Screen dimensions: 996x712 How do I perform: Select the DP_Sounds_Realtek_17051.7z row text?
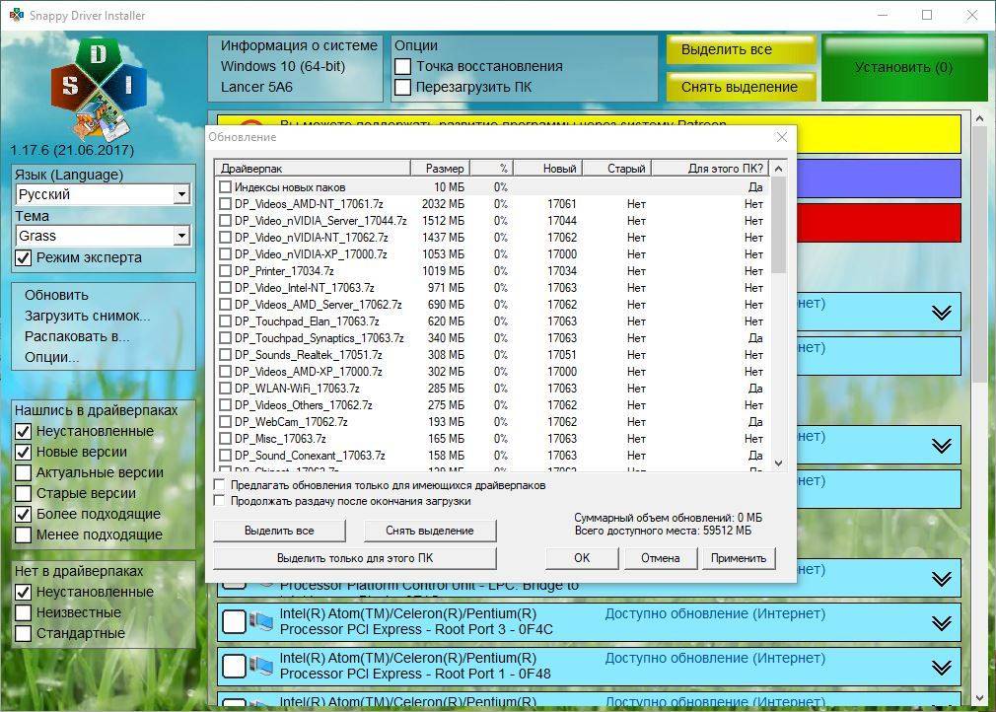[x=308, y=354]
